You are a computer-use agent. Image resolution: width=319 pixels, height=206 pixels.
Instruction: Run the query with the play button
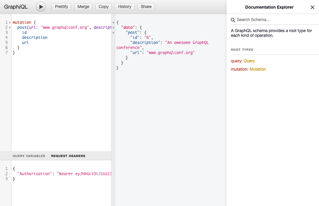pyautogui.click(x=41, y=7)
